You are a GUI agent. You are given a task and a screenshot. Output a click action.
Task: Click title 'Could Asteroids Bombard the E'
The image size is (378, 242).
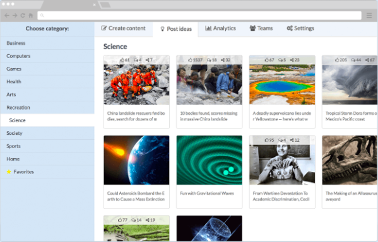coord(136,193)
